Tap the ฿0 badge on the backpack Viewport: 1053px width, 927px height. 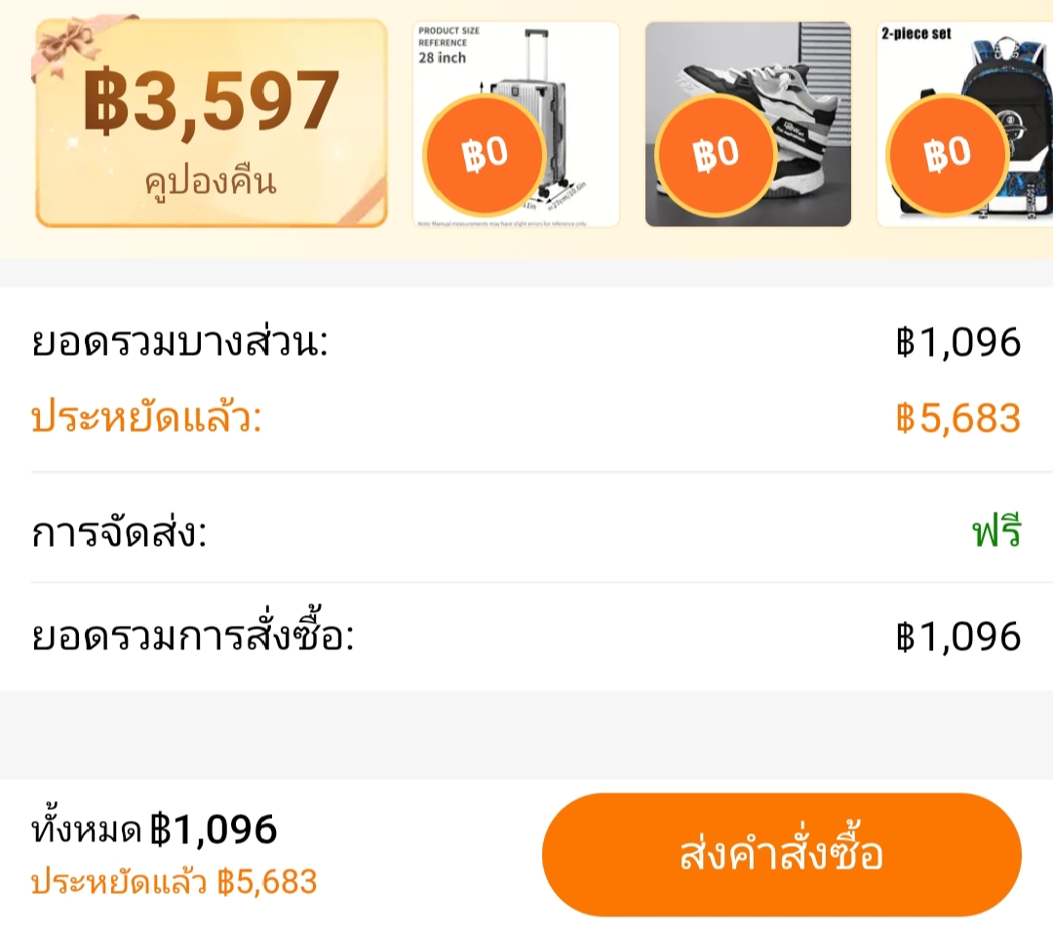948,155
